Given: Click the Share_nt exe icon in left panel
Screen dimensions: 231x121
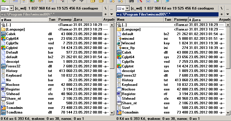Looking at the screenshot, I should click(3, 99).
